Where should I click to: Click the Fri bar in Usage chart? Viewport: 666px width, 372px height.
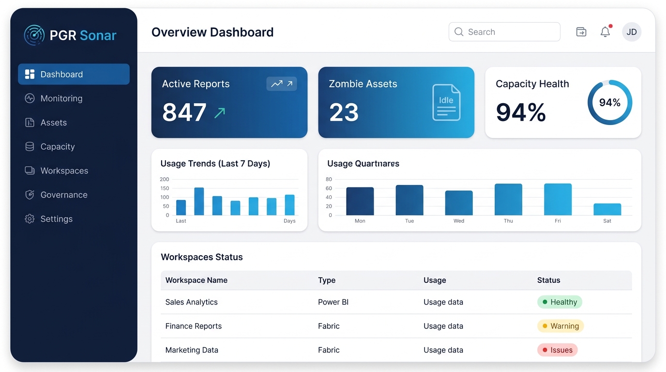tap(558, 200)
